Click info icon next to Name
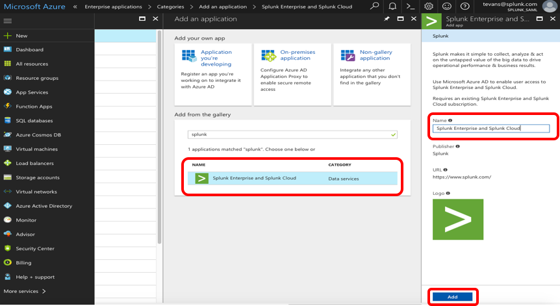The image size is (560, 306). [x=450, y=120]
